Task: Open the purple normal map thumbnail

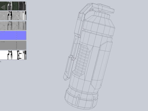Action: (13, 35)
